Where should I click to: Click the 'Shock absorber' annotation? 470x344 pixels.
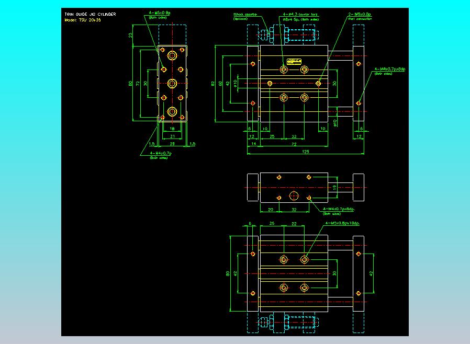click(x=245, y=14)
